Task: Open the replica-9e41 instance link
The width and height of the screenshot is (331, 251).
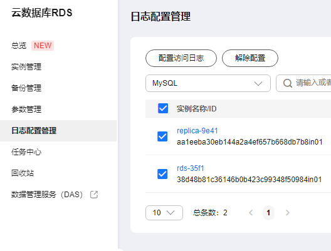Action: click(197, 131)
